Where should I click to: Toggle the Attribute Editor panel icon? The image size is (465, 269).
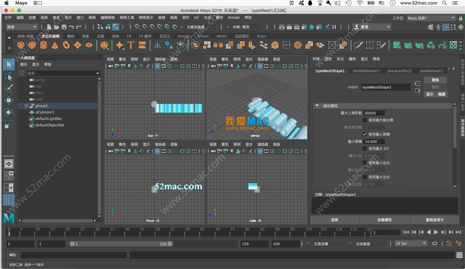point(446,27)
